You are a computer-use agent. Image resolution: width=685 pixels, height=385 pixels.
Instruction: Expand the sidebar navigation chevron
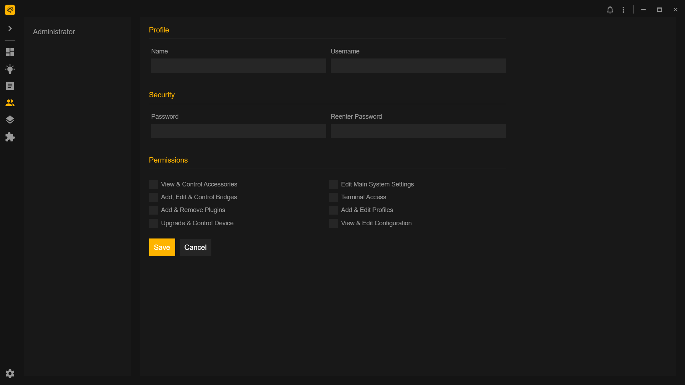click(10, 29)
